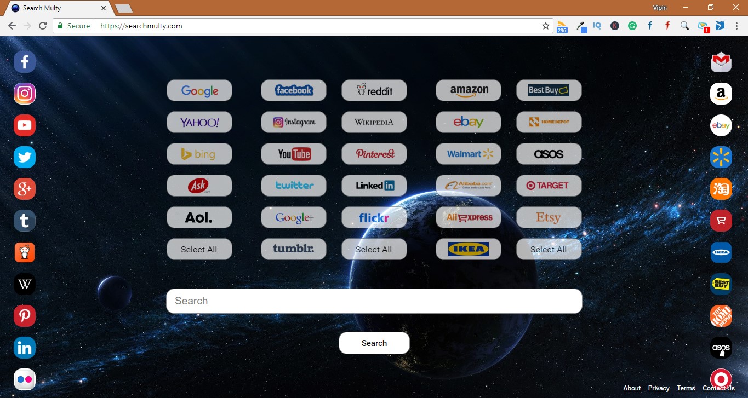748x398 pixels.
Task: Open YouTube from the left sidebar
Action: 24,125
